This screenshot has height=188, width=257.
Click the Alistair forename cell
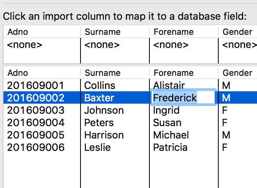coord(169,85)
